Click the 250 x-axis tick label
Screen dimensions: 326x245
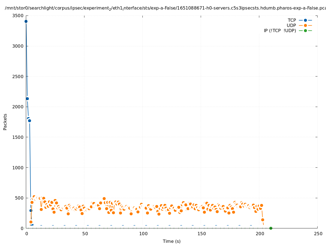(318, 234)
